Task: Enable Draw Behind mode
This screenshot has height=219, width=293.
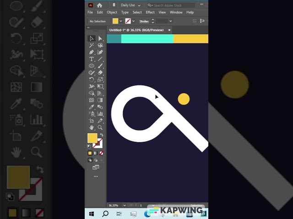Action: pyautogui.click(x=96, y=160)
